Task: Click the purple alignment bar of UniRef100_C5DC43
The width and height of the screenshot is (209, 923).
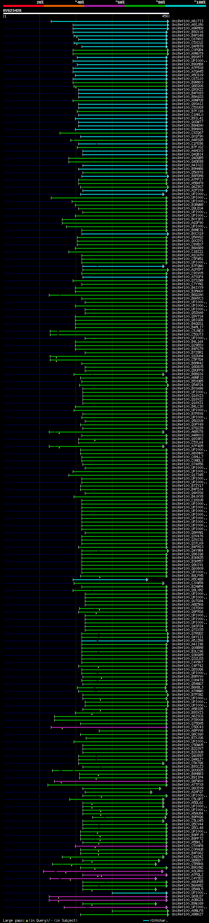Action: click(x=109, y=727)
